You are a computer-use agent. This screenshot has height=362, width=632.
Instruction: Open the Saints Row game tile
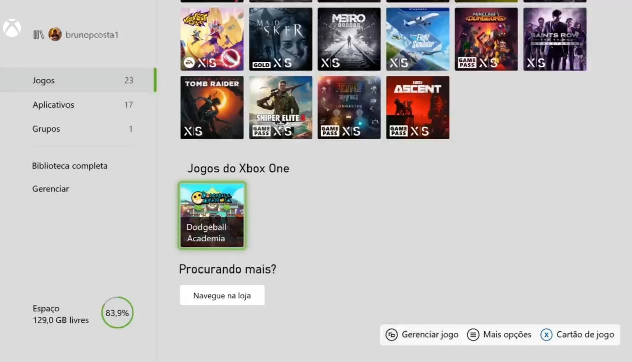555,39
